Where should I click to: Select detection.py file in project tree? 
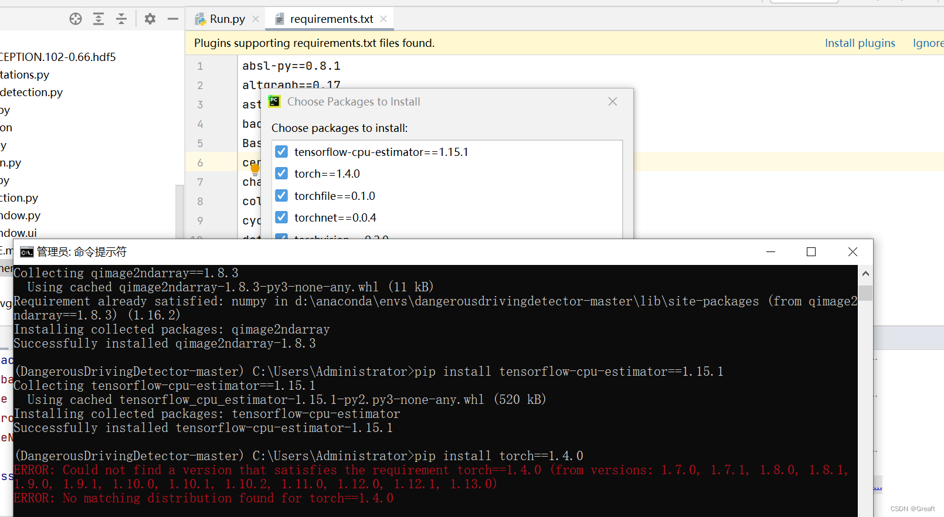(x=31, y=92)
